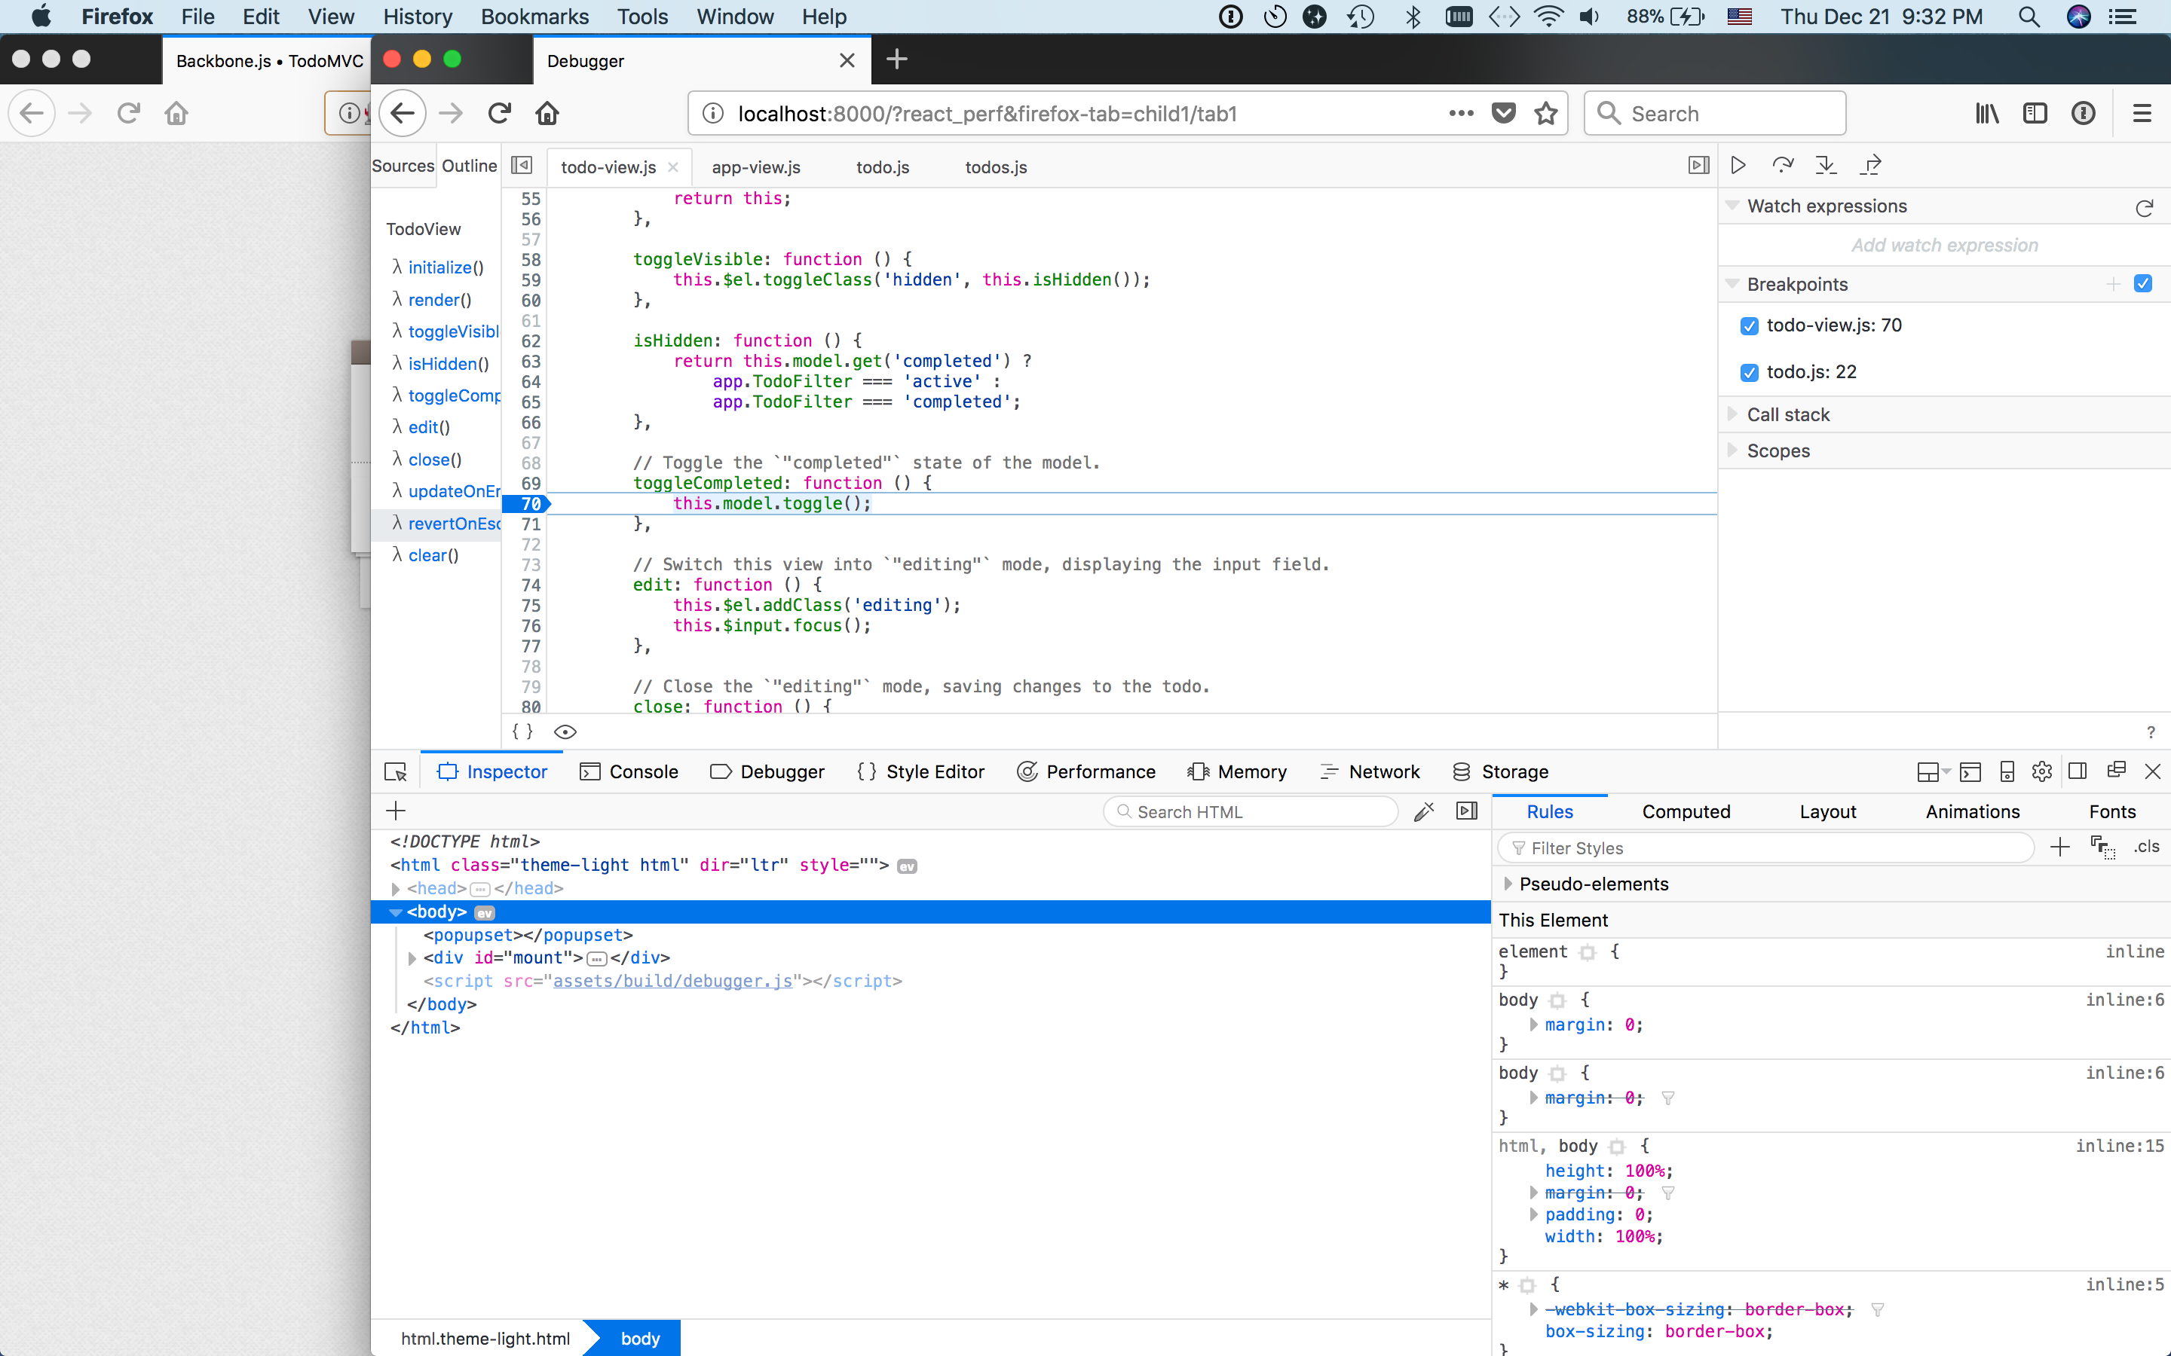Screen dimensions: 2171x1356
Task: Click the blackbox source eye icon
Action: tap(565, 731)
